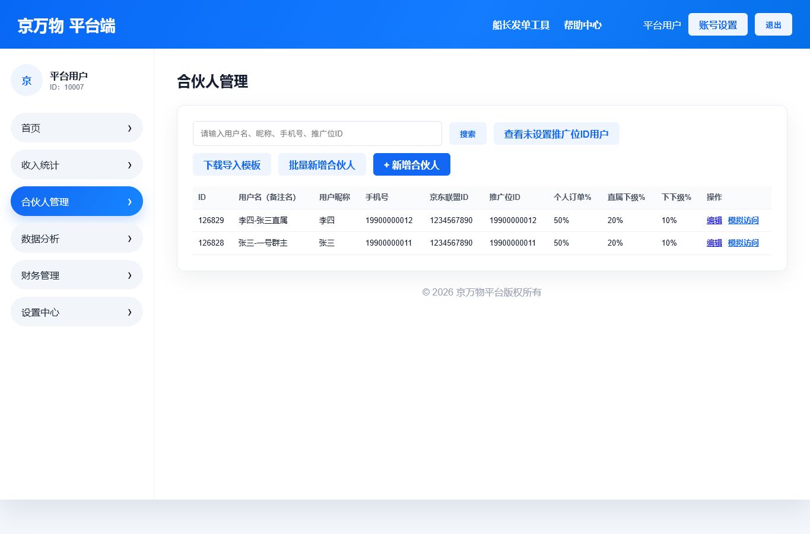The height and width of the screenshot is (534, 810).
Task: Click 退出 to log out
Action: [773, 24]
